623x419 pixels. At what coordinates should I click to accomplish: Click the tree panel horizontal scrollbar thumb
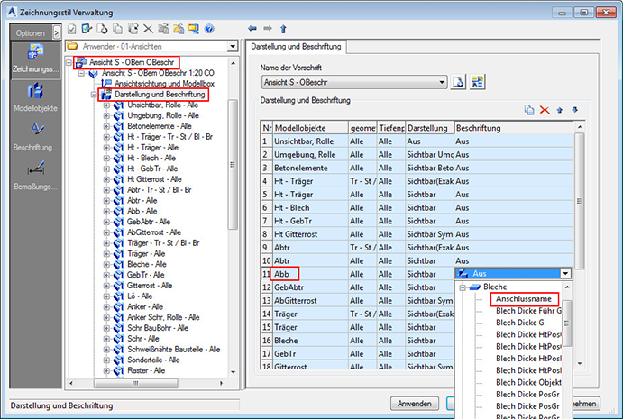click(x=135, y=383)
